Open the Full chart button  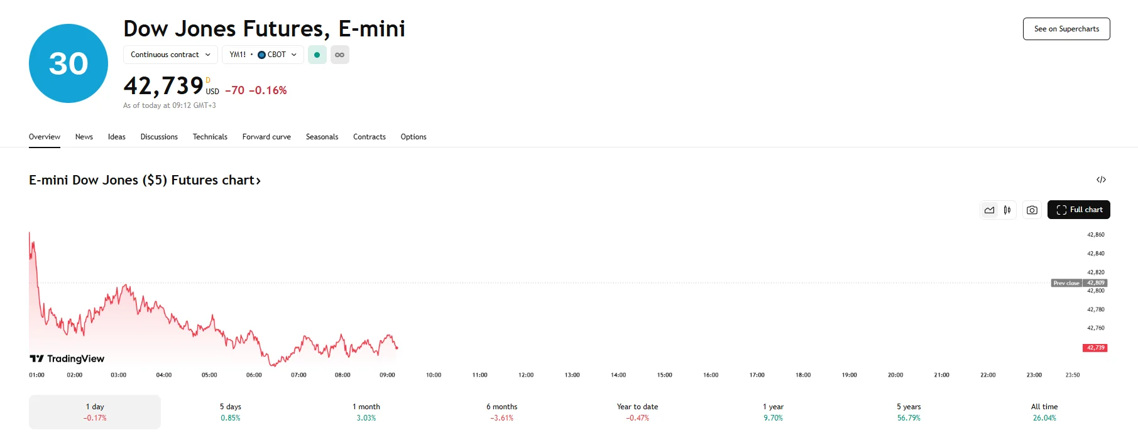[x=1079, y=210]
